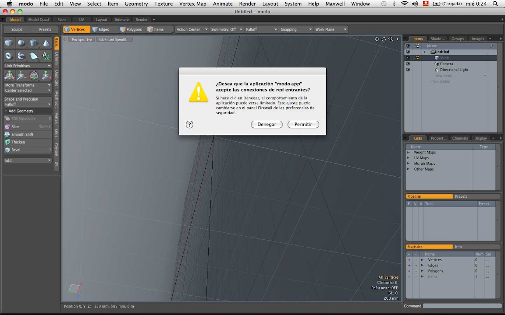This screenshot has width=505, height=315.
Task: Select the Text tool icon
Action: (46, 56)
